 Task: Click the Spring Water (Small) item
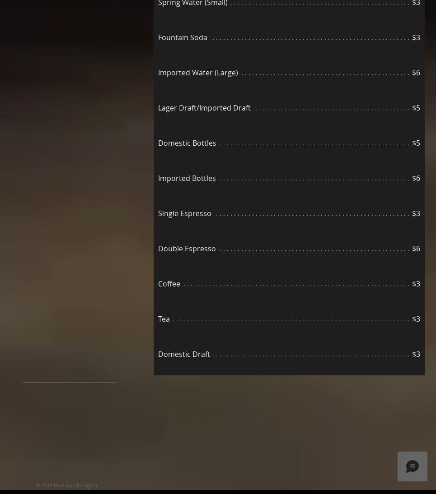(193, 3)
